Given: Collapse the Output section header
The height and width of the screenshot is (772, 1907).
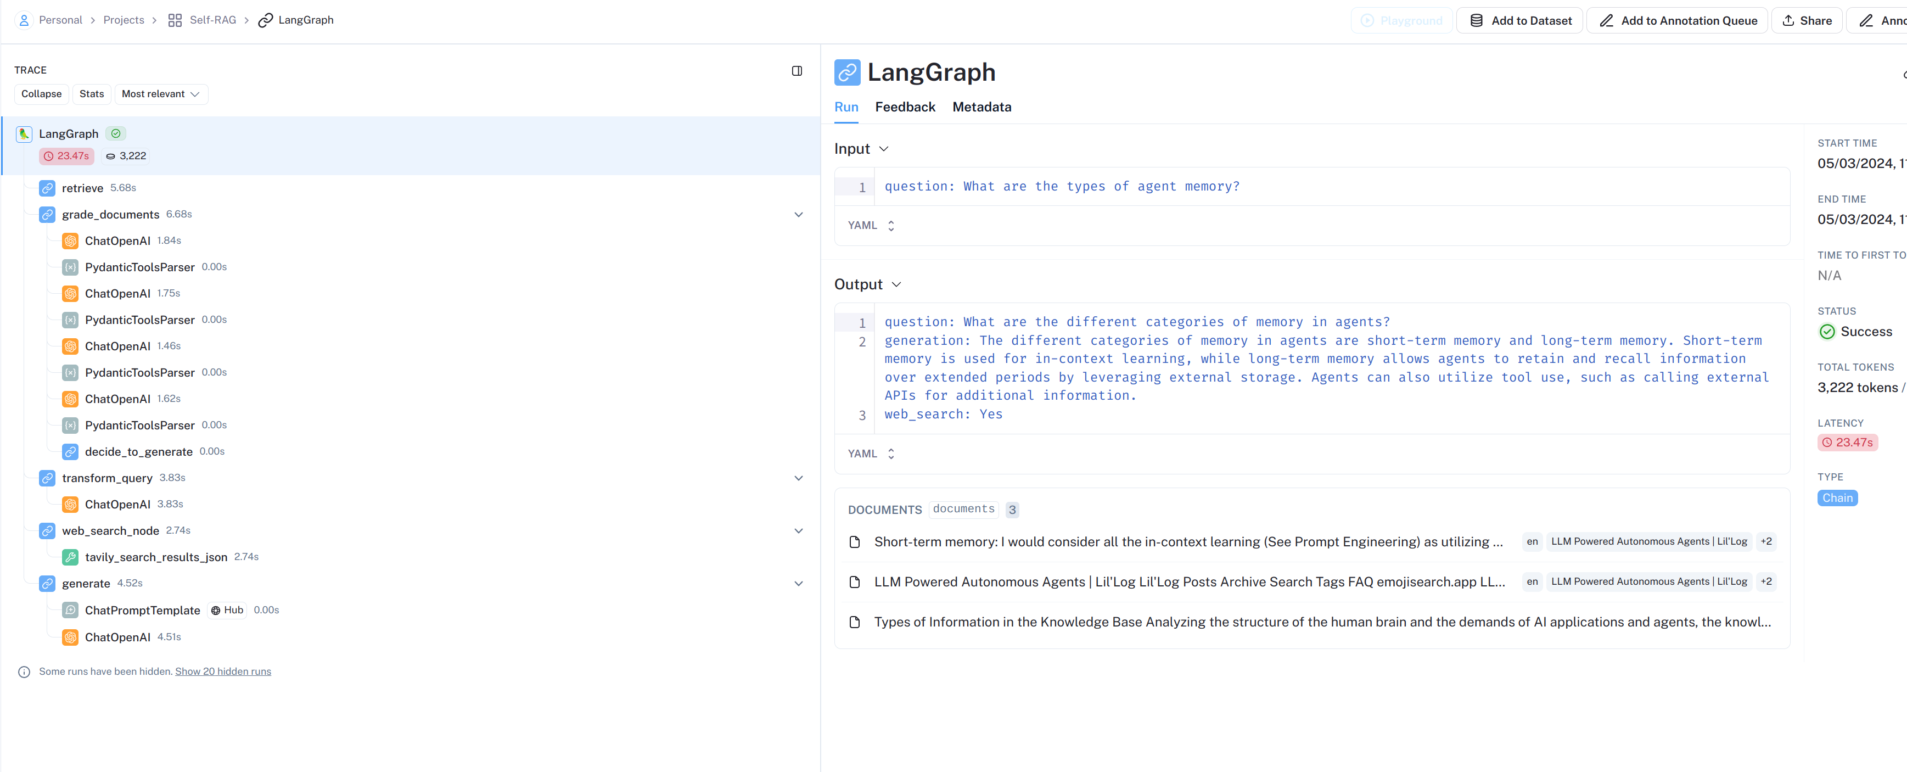Looking at the screenshot, I should coord(867,285).
